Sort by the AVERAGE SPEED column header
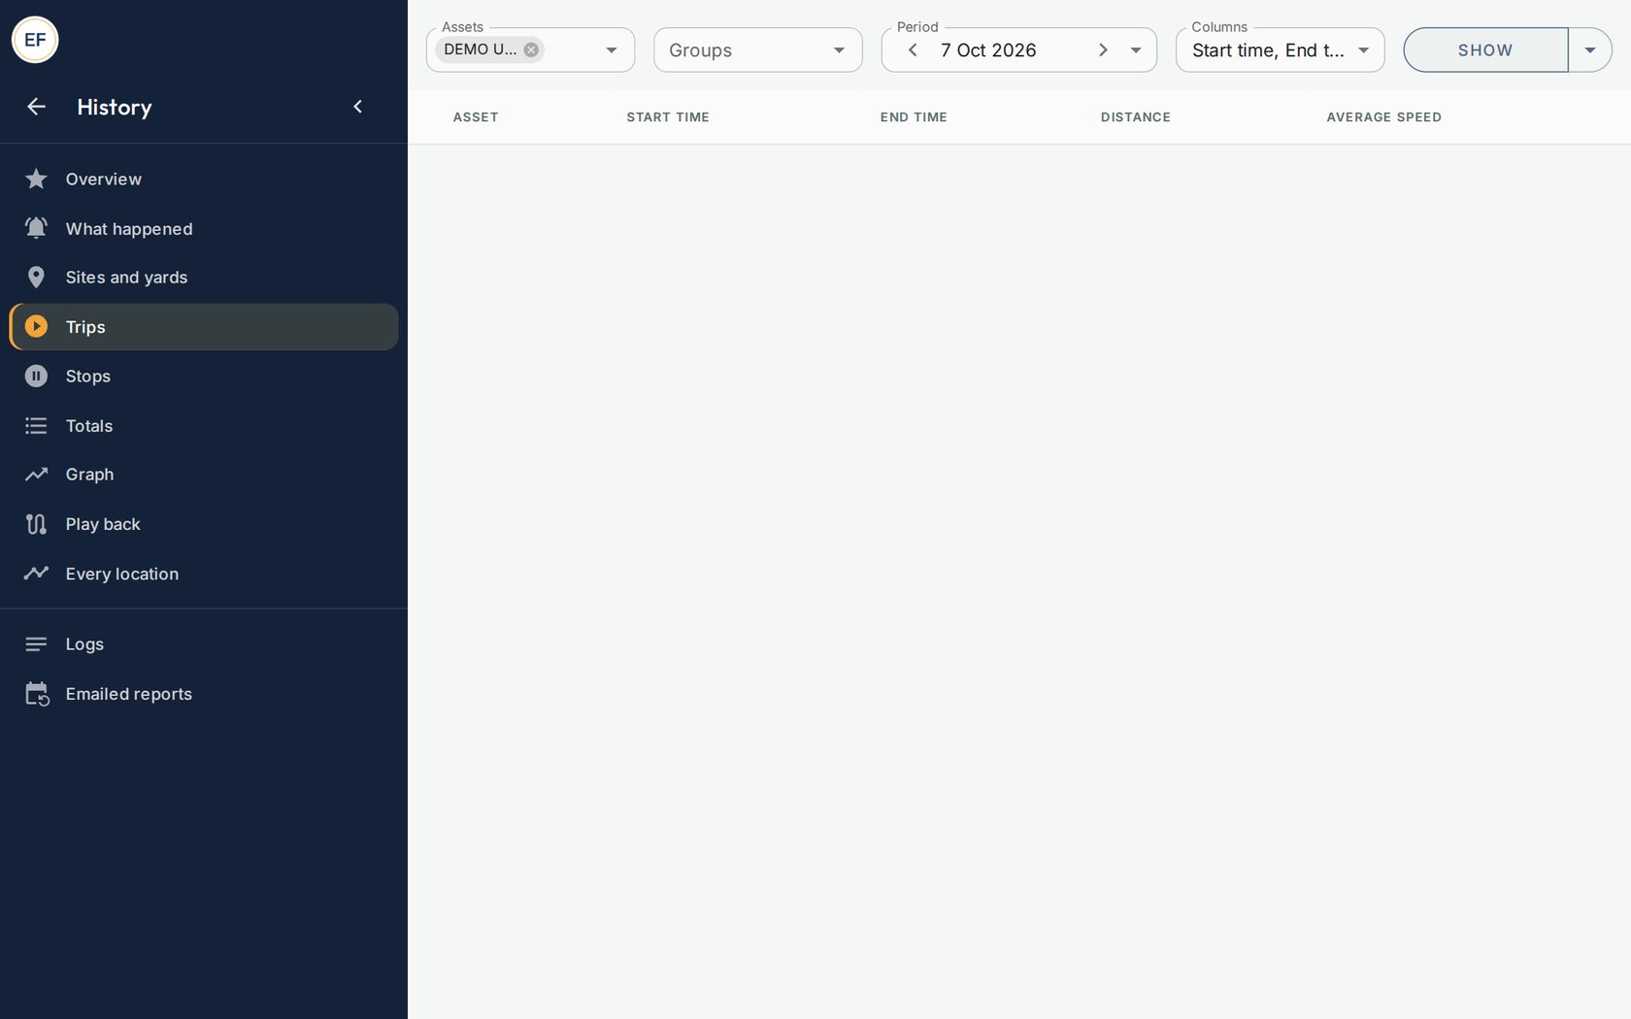1631x1019 pixels. pos(1383,117)
